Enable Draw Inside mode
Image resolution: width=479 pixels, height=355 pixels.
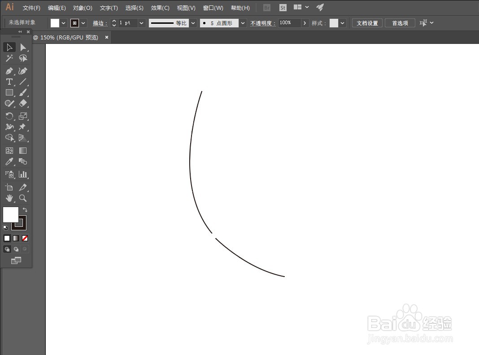tap(25, 249)
